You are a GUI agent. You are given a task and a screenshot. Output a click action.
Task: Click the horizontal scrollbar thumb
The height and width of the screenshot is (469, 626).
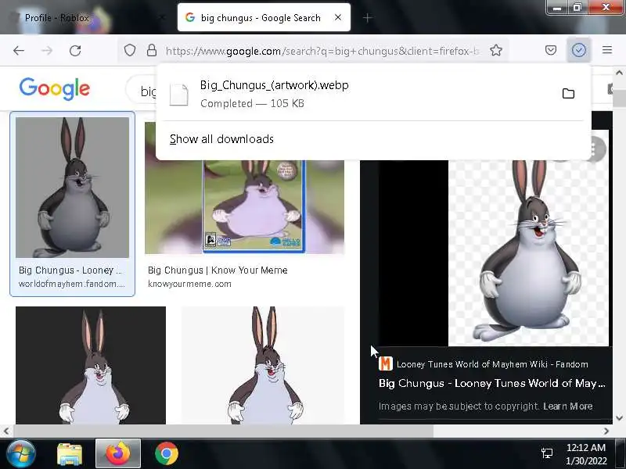[x=224, y=431]
